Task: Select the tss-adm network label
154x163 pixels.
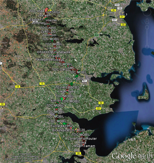Action: pyautogui.click(x=45, y=15)
